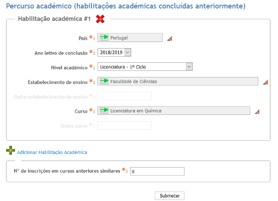Image resolution: width=278 pixels, height=201 pixels.
Task: Click triangle icon beside Licenciatura em Química field
Action: tap(257, 111)
